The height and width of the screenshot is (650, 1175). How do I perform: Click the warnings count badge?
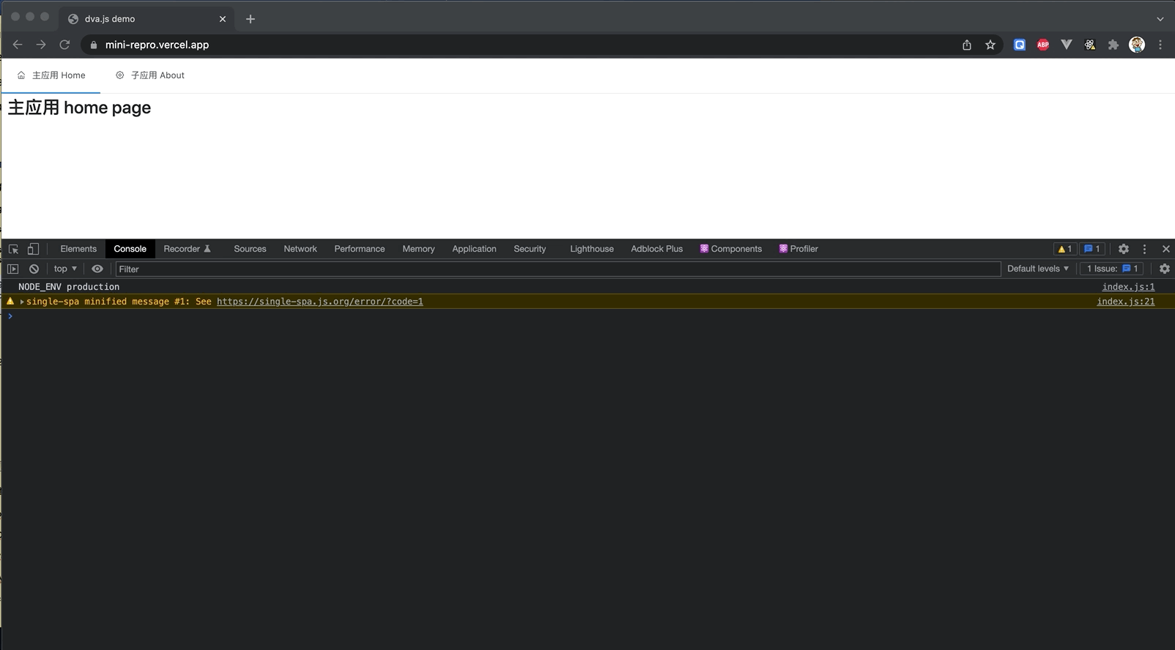pos(1065,249)
